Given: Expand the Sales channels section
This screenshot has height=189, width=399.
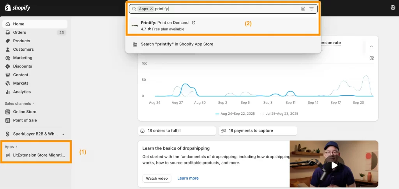Looking at the screenshot, I should 19,103.
